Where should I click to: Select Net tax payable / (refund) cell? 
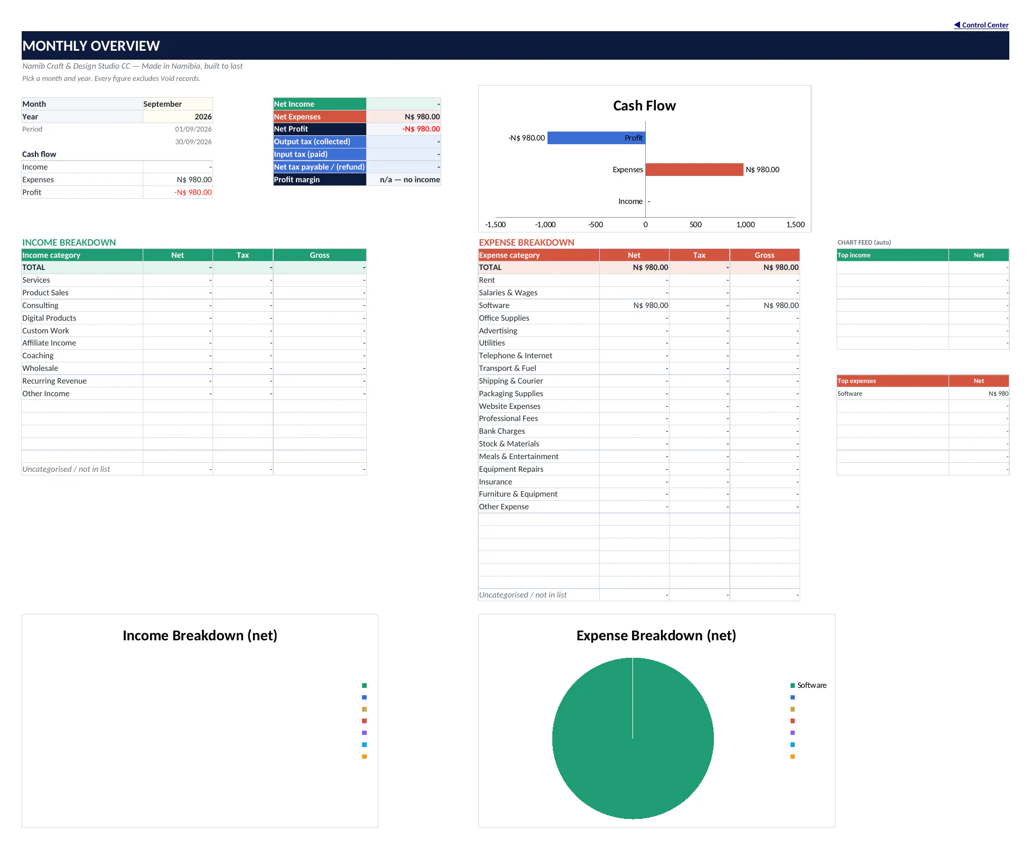[x=320, y=167]
